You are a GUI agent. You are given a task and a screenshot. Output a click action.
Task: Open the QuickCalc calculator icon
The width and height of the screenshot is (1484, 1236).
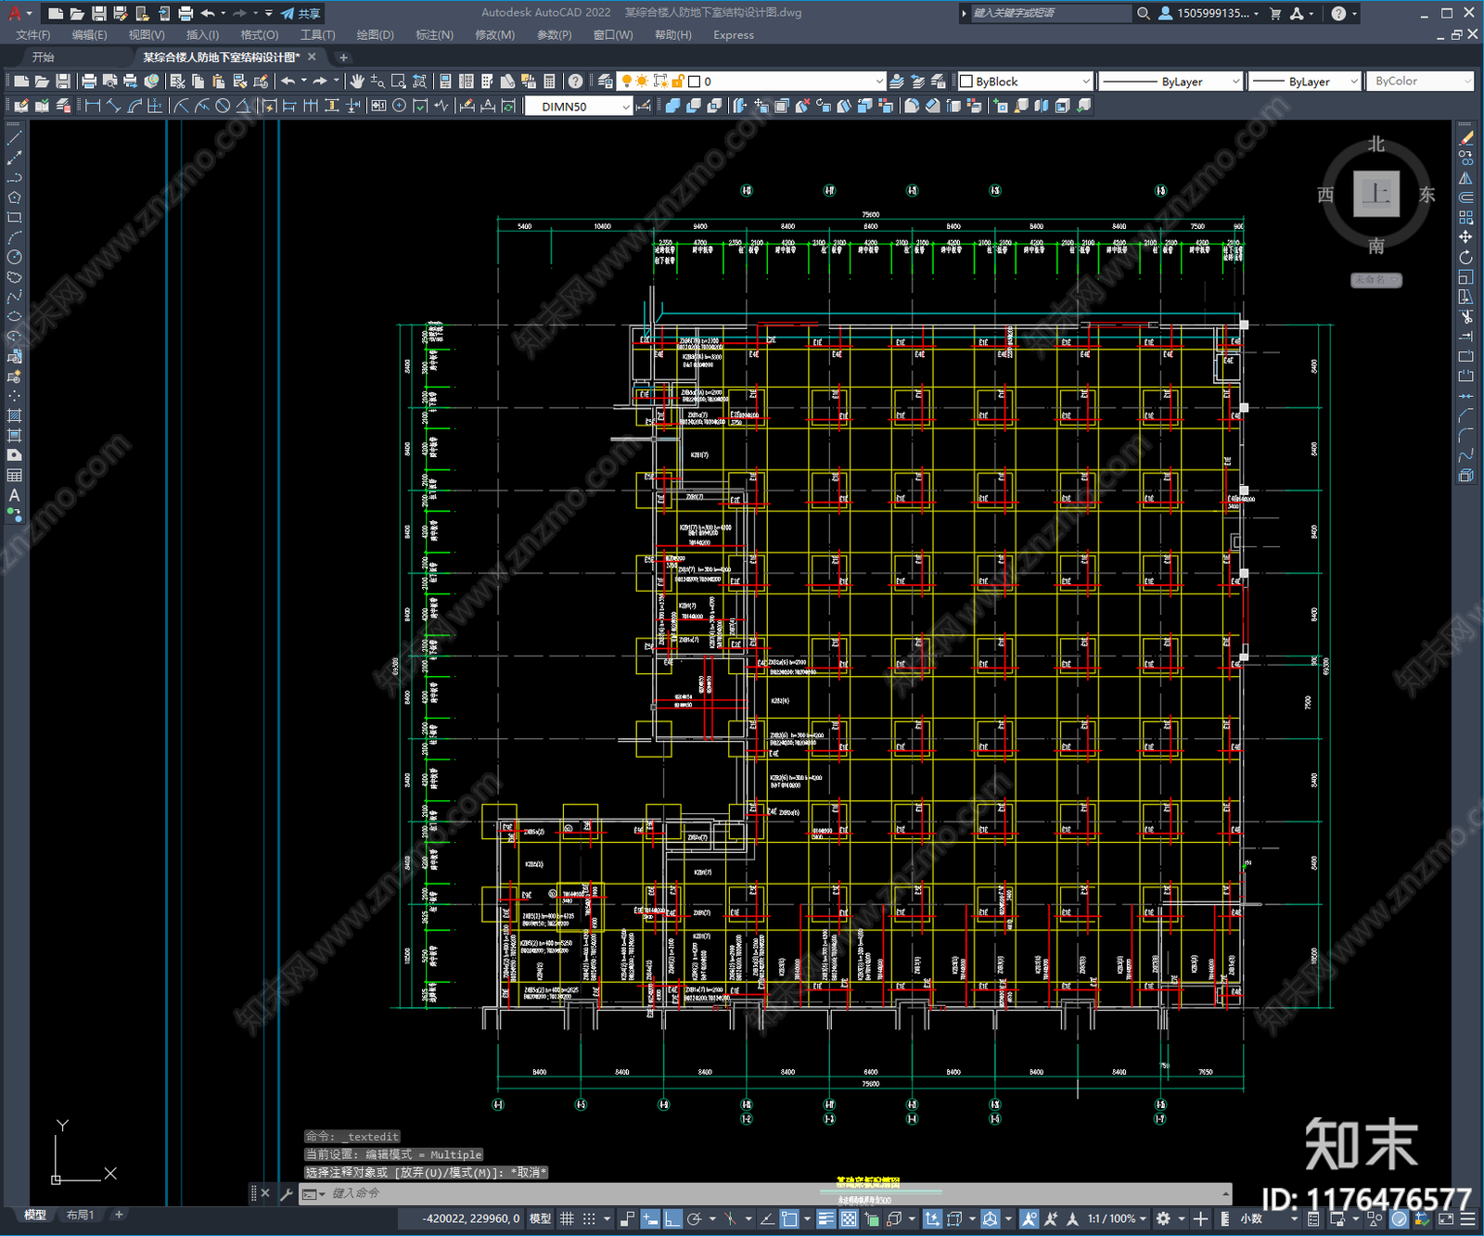pyautogui.click(x=549, y=82)
